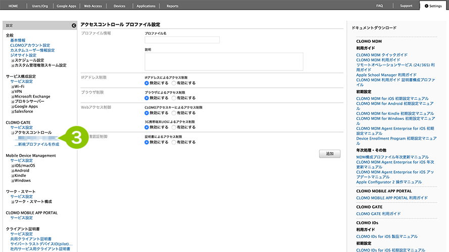Focus the 説明 text area
449x252 pixels.
click(224, 61)
